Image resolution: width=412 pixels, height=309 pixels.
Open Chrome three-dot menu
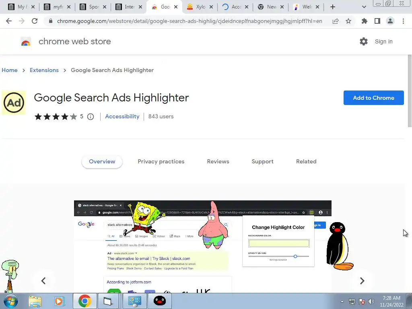click(x=403, y=21)
